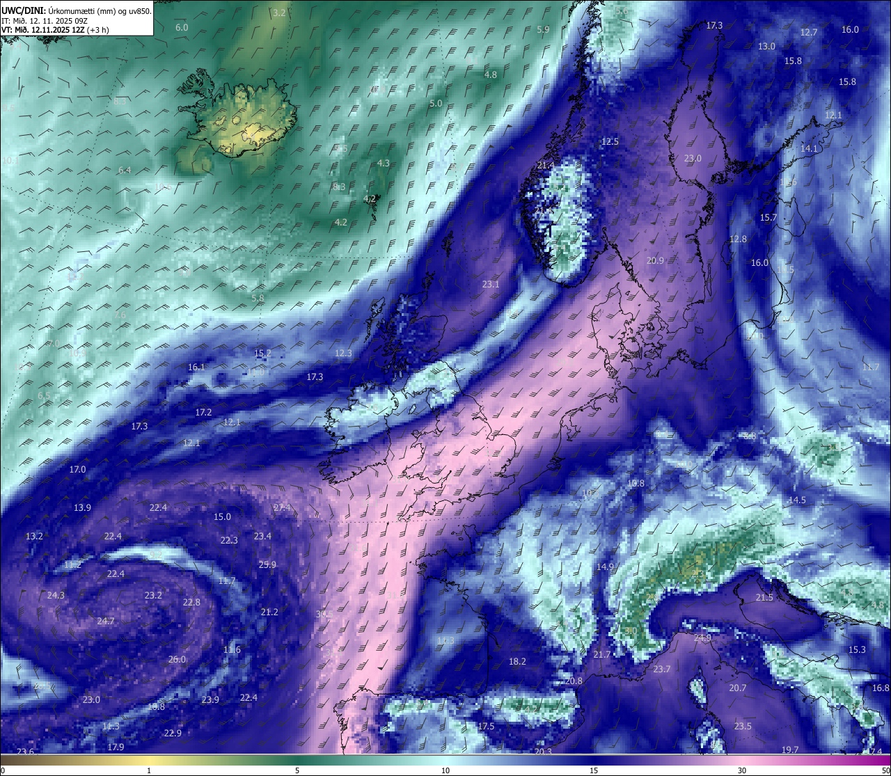The width and height of the screenshot is (891, 776).
Task: Click the 26.0 value label
Action: tap(177, 659)
